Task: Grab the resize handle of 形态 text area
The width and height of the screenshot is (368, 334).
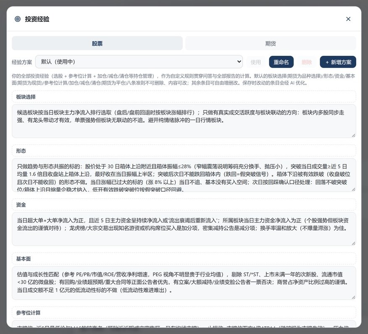Action: tap(353, 189)
